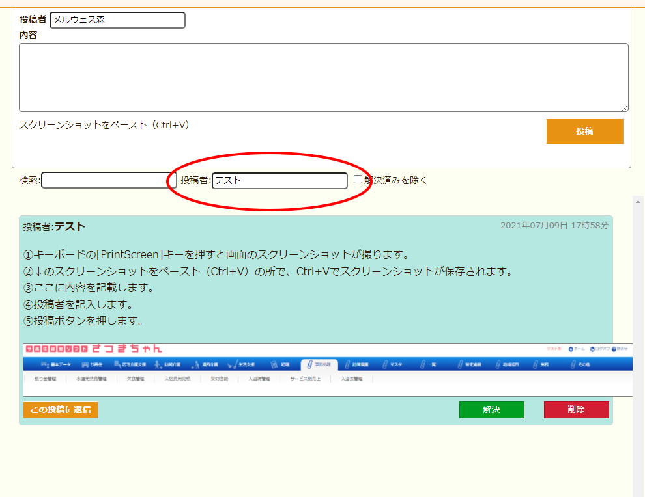This screenshot has height=497, width=645.
Task: Delete the post with red 削除 button
Action: [576, 410]
